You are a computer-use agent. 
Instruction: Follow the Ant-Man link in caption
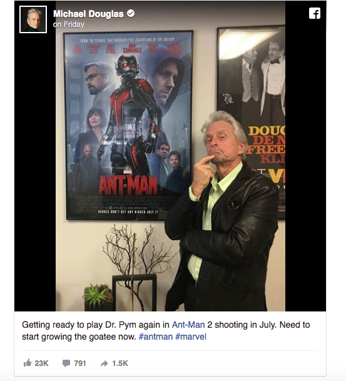(x=188, y=325)
